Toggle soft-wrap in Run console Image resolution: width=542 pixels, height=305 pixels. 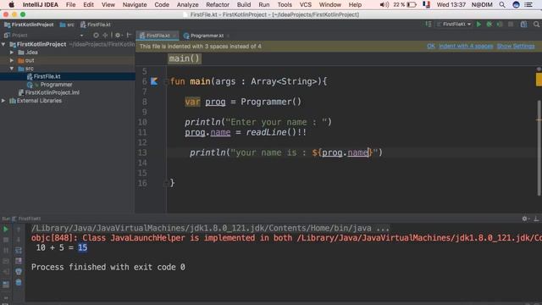point(19,250)
